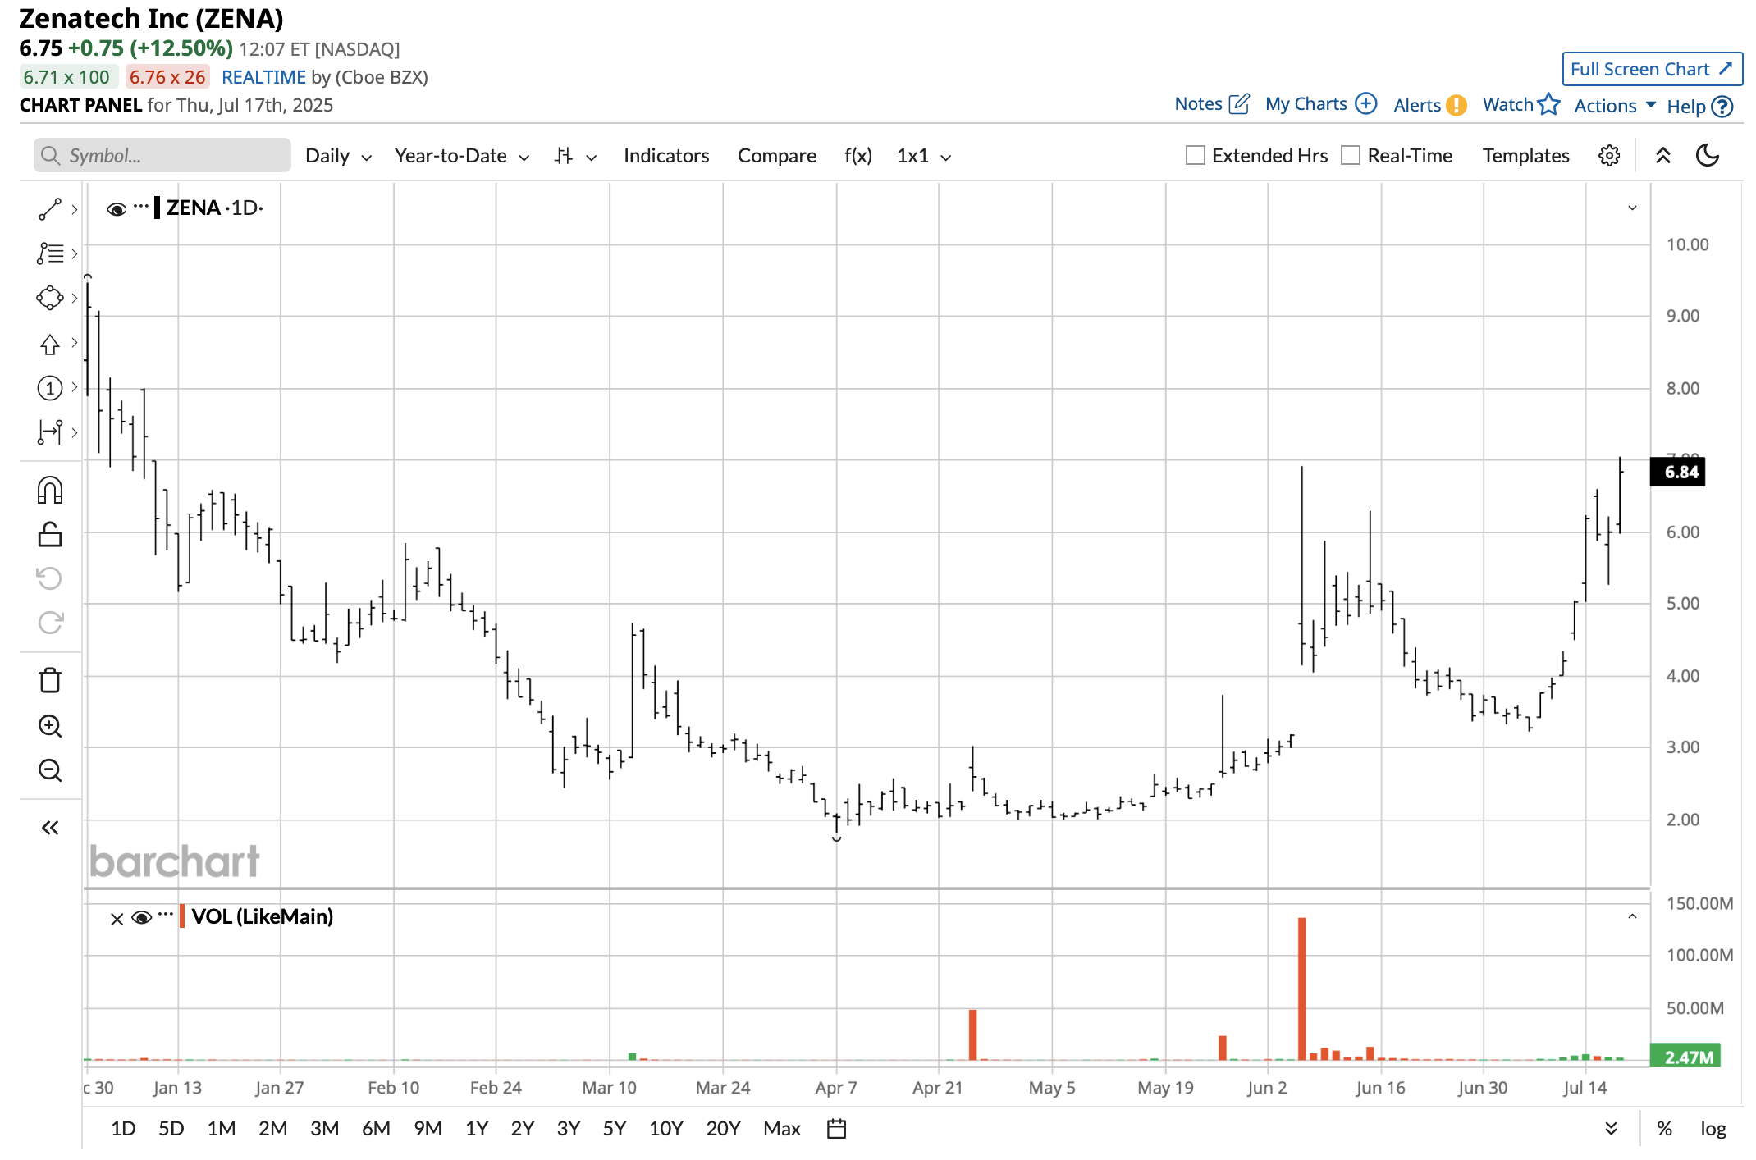1756x1160 pixels.
Task: Click the lock drawings icon
Action: (x=50, y=535)
